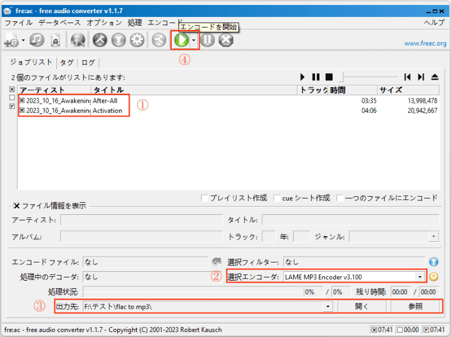
Task: Click the remove selected track icon
Action: coord(56,40)
